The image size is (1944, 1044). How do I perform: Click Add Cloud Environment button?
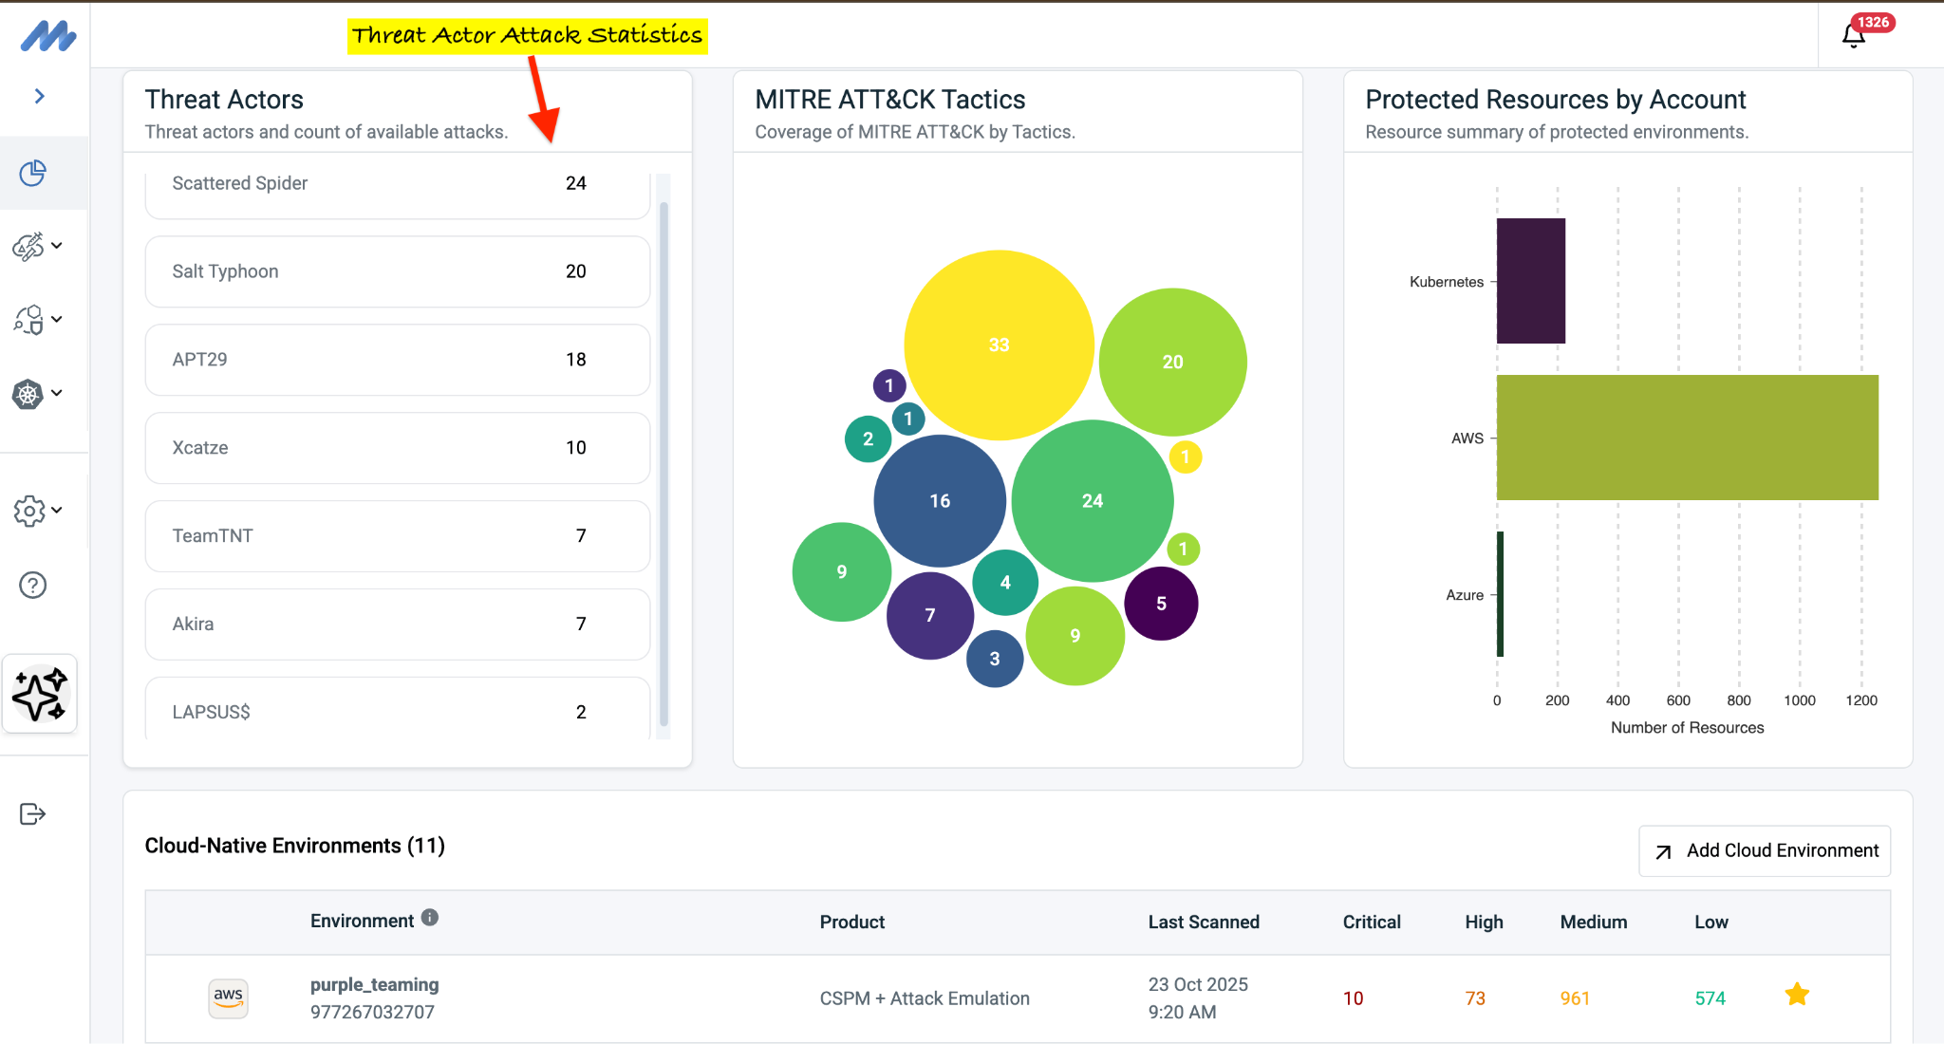[x=1765, y=850]
